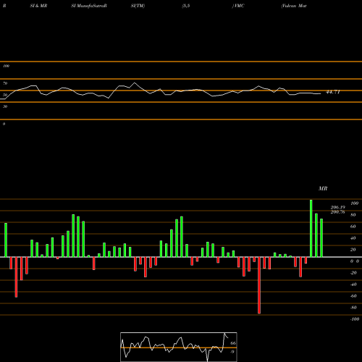
Task: Click the 206.19 price value
Action: [337, 207]
